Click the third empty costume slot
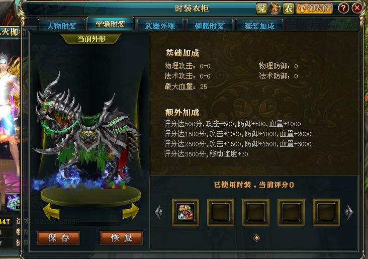 [x=256, y=212]
